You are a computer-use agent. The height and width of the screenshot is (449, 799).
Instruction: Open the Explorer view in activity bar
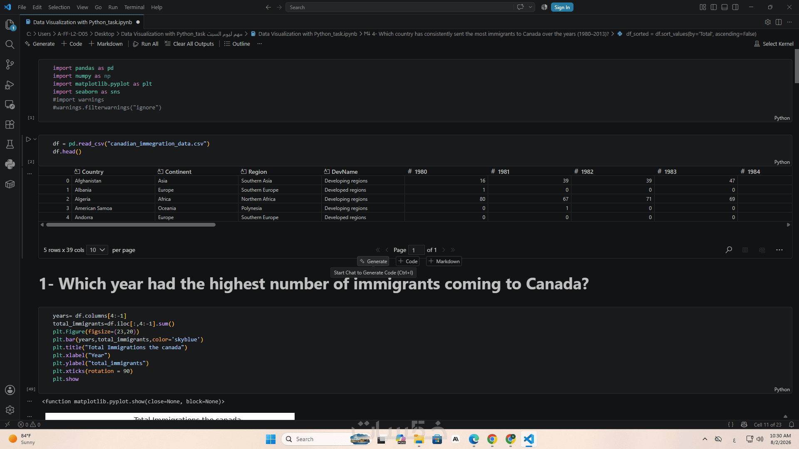point(10,25)
